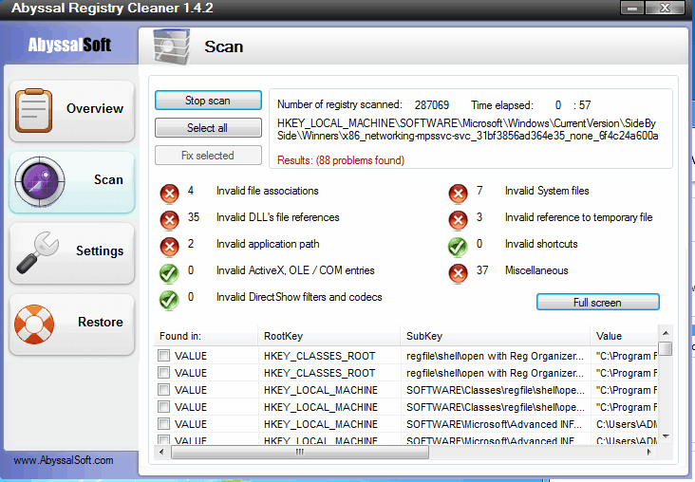The width and height of the screenshot is (695, 482).
Task: Close the Abyssal Registry Cleaner window
Action: tap(665, 8)
